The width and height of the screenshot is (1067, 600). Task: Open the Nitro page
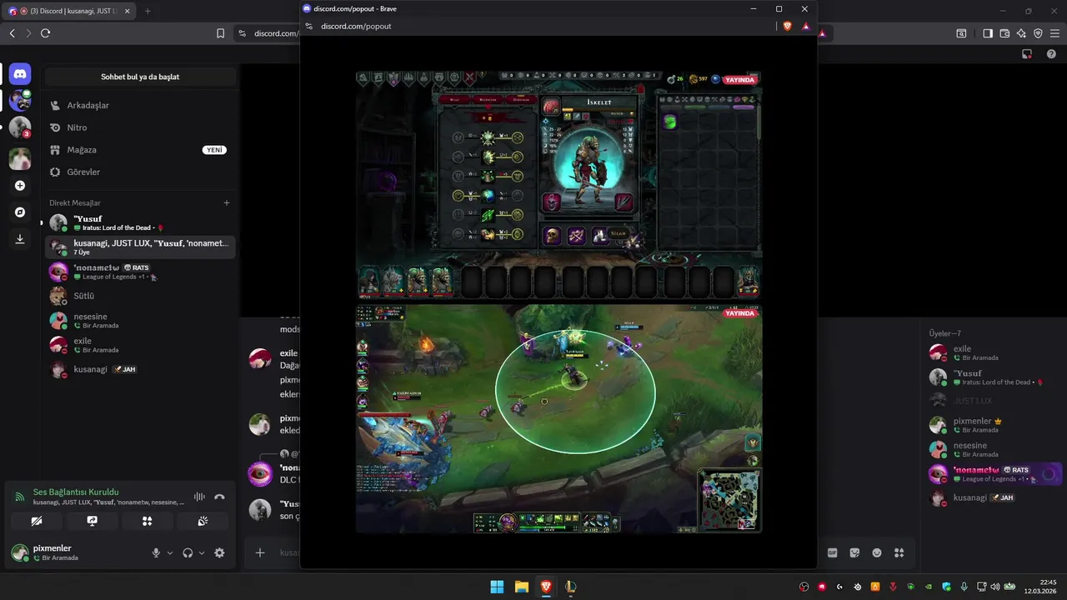tap(140, 127)
